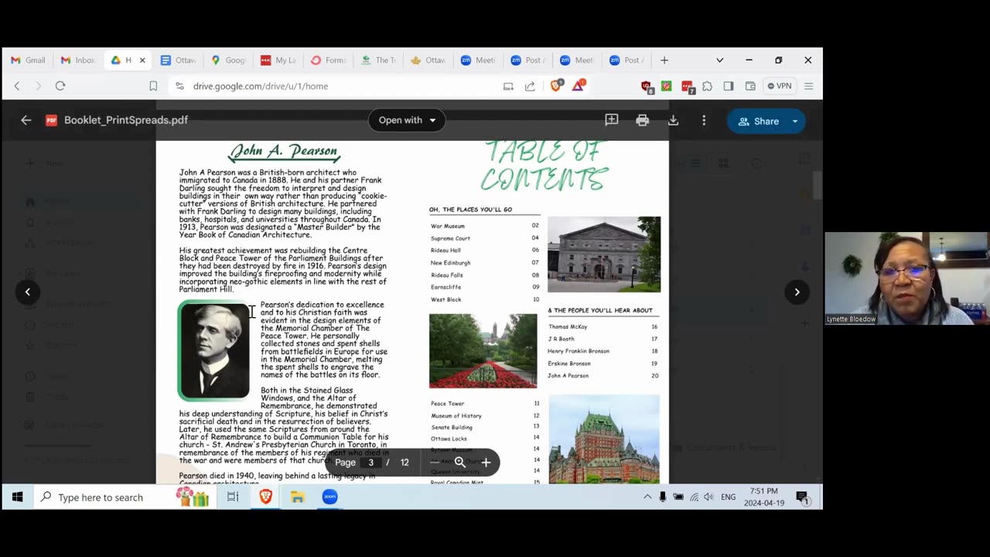Click the 'Peace Tower' contents entry
The width and height of the screenshot is (990, 557).
pyautogui.click(x=448, y=403)
